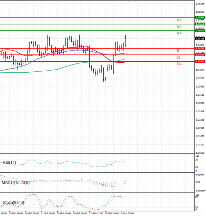Click the S1 support label
The image size is (206, 216).
click(x=179, y=51)
